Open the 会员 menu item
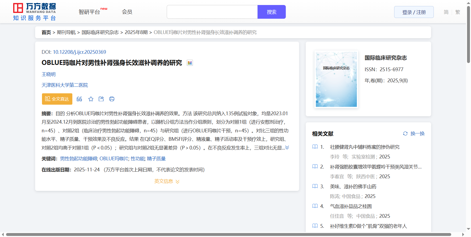 (x=127, y=12)
